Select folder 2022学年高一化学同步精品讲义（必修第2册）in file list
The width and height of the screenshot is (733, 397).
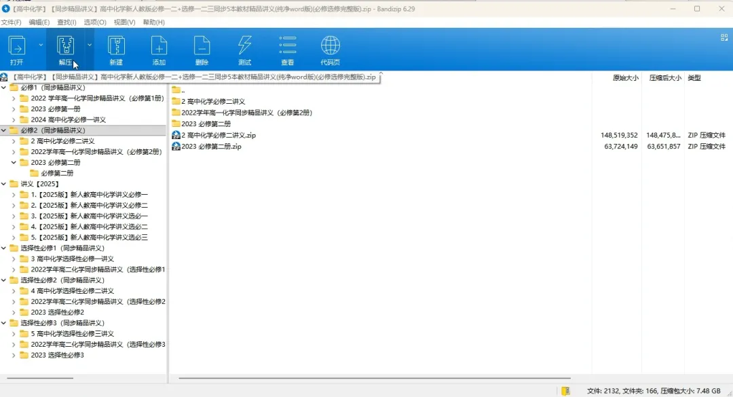pyautogui.click(x=246, y=113)
